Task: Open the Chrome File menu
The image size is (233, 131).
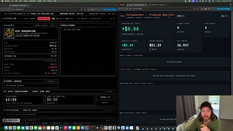Action: pyautogui.click(x=12, y=1)
